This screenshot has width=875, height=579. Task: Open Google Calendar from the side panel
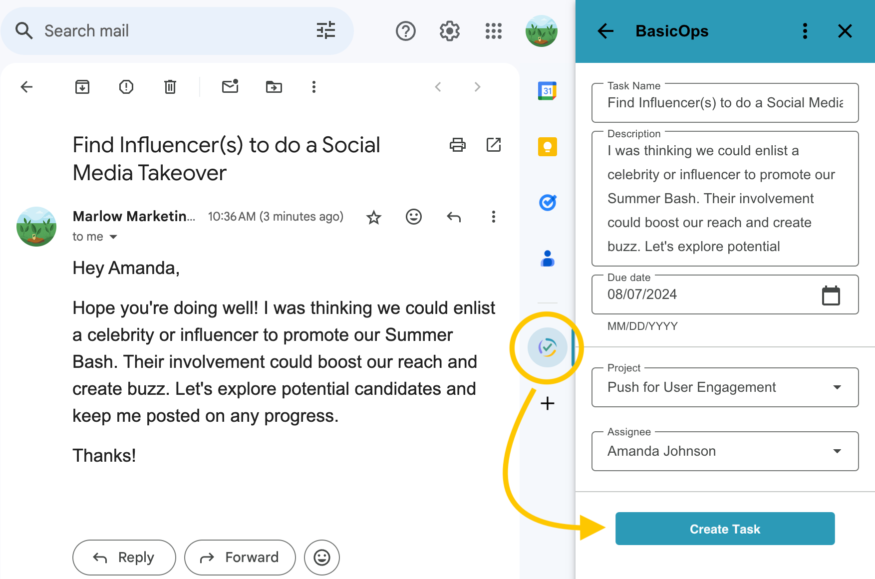(x=547, y=90)
